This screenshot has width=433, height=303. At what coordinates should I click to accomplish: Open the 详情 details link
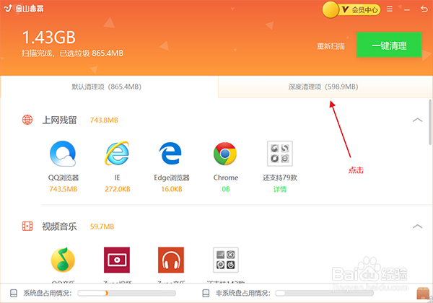[280, 189]
